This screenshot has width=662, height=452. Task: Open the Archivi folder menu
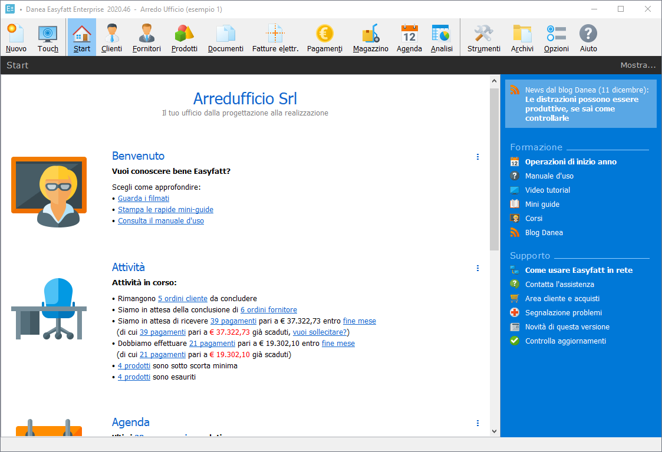click(x=522, y=38)
